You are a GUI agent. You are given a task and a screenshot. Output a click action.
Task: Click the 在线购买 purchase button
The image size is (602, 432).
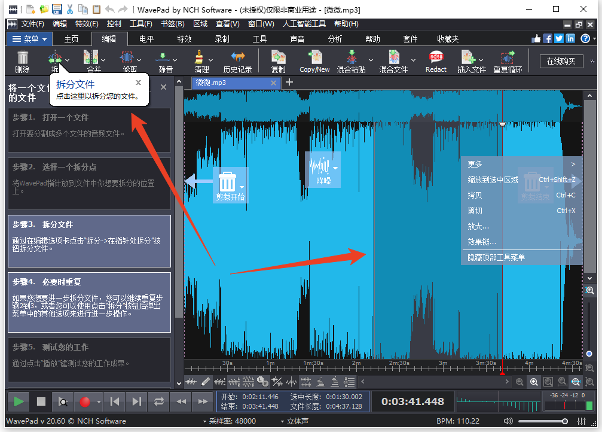click(x=561, y=60)
